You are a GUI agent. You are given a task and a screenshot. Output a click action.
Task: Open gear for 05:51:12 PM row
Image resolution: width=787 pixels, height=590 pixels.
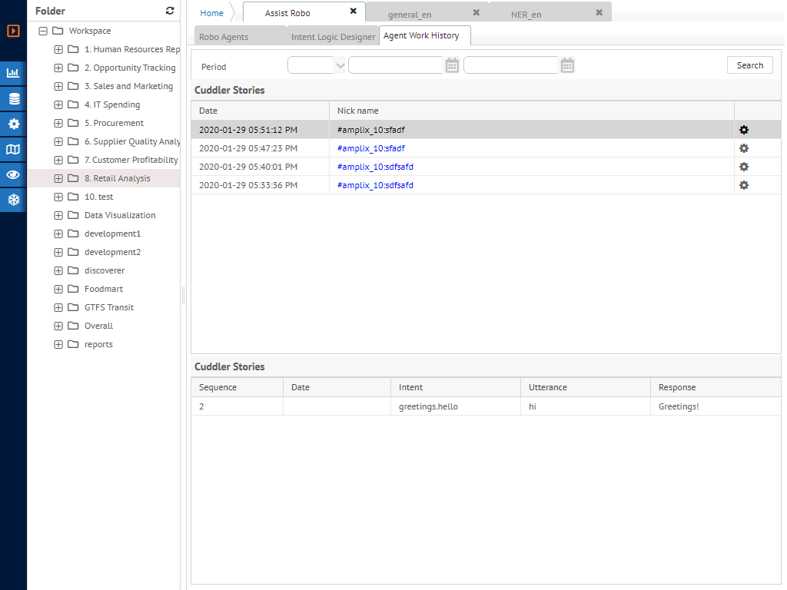click(744, 130)
